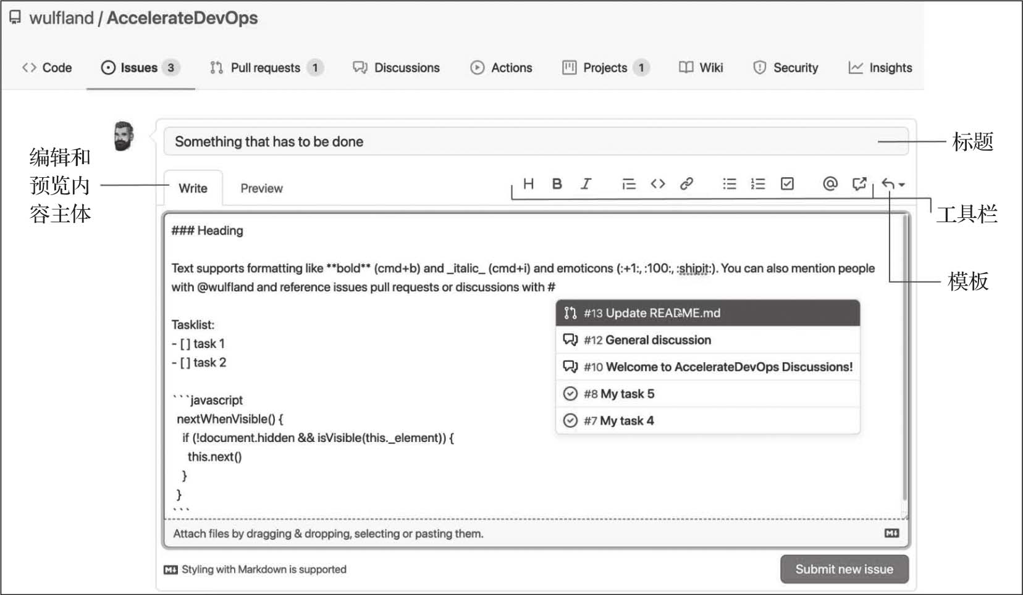1023x595 pixels.
Task: Insert a numbered list
Action: pos(758,184)
